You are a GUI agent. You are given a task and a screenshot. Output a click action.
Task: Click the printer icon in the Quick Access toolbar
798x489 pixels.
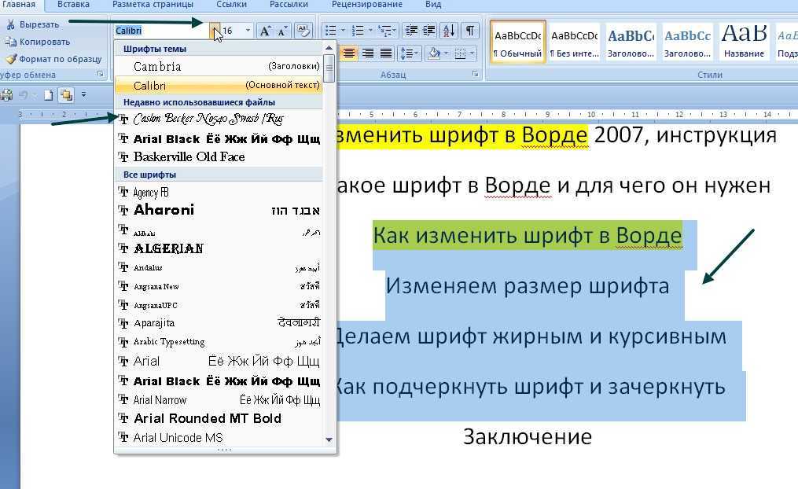tap(6, 95)
